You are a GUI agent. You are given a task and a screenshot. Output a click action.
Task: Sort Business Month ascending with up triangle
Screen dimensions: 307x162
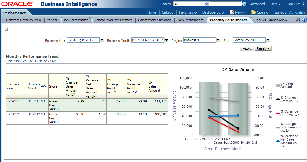pyautogui.click(x=43, y=86)
